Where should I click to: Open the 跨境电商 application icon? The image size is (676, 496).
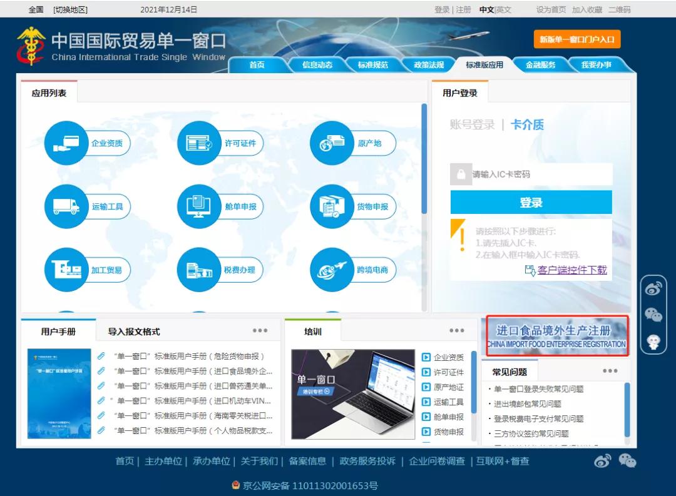[x=332, y=270]
